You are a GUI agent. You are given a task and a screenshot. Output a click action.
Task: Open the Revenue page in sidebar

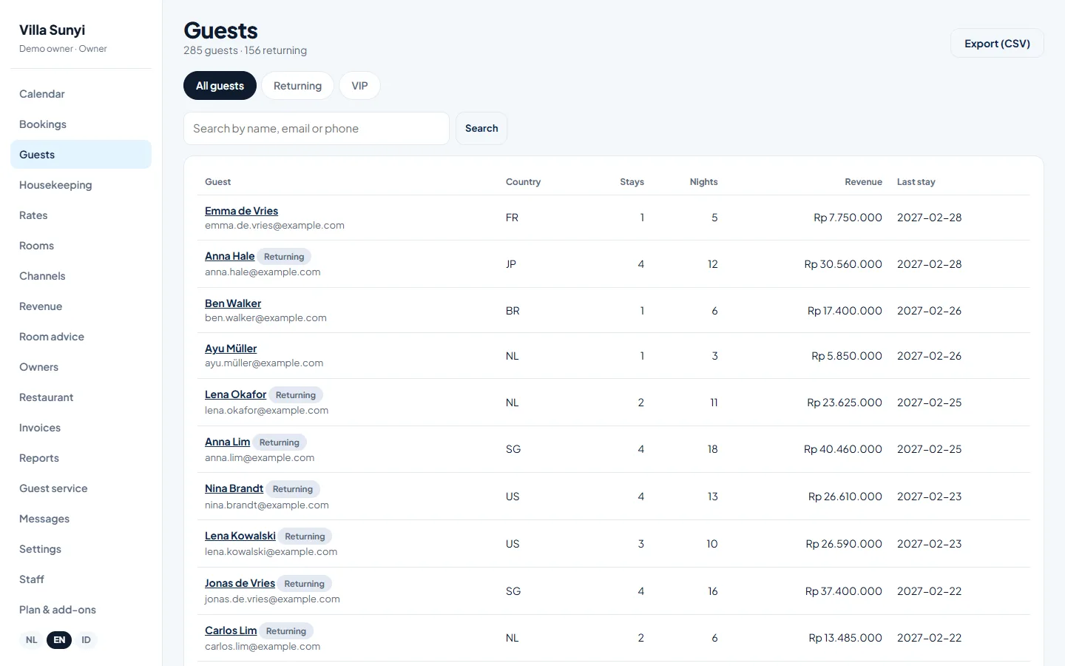[81, 306]
